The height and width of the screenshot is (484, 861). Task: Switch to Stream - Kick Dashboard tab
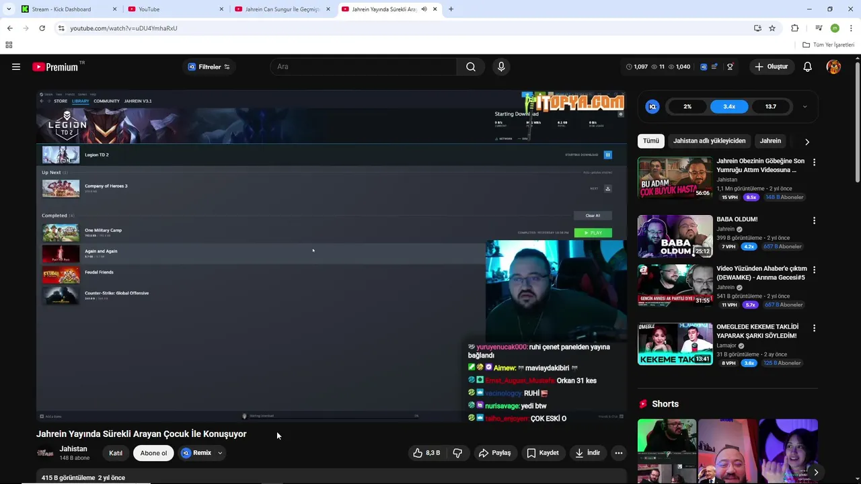[x=69, y=9]
